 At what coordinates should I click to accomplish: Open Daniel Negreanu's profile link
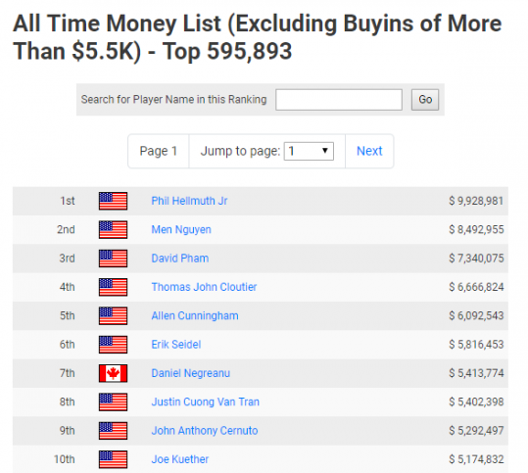click(x=191, y=373)
